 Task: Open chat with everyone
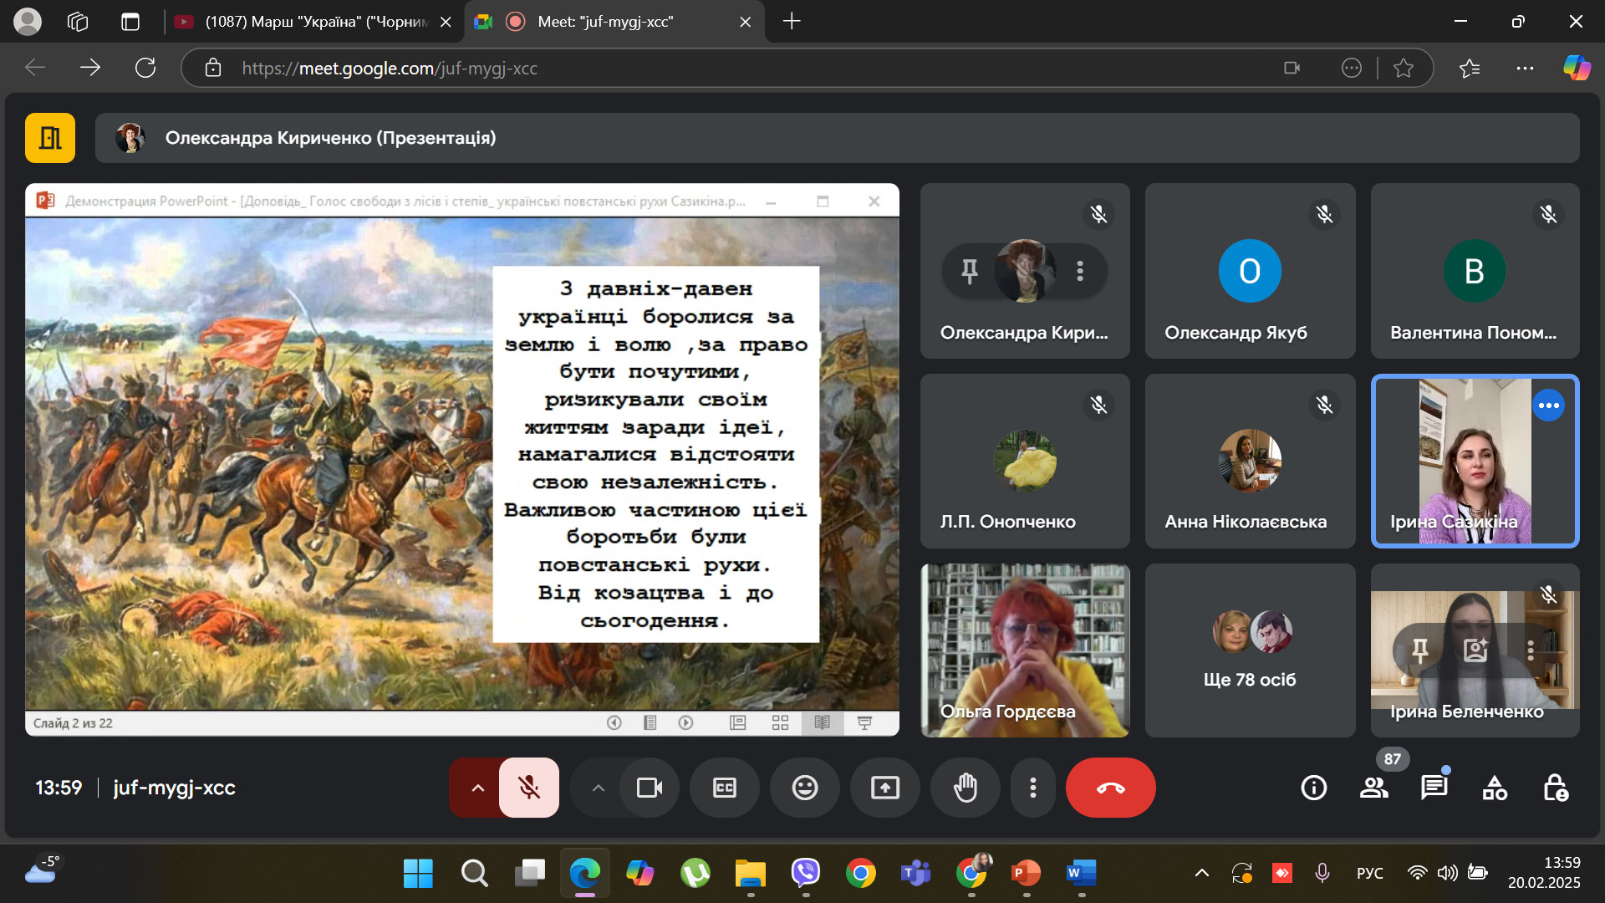pos(1434,788)
